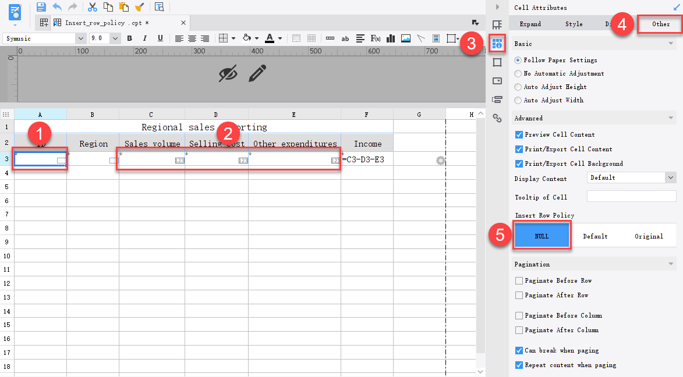Select Auto Adjust Height radio button
This screenshot has width=683, height=377.
(518, 87)
